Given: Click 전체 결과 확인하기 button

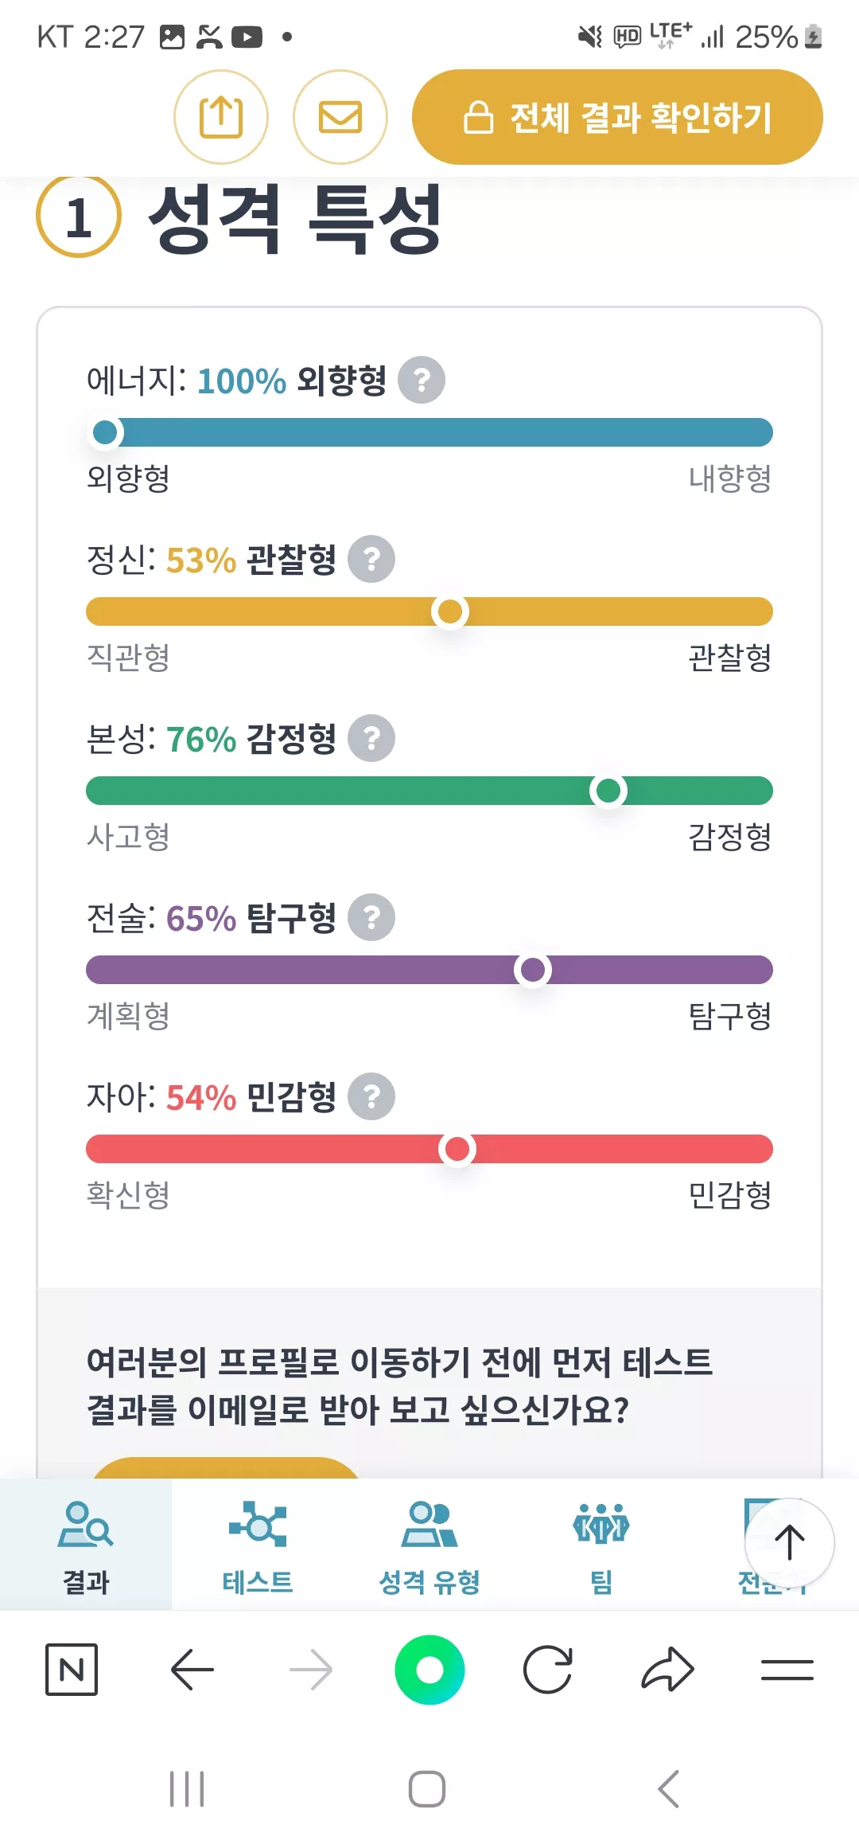Looking at the screenshot, I should pyautogui.click(x=617, y=117).
